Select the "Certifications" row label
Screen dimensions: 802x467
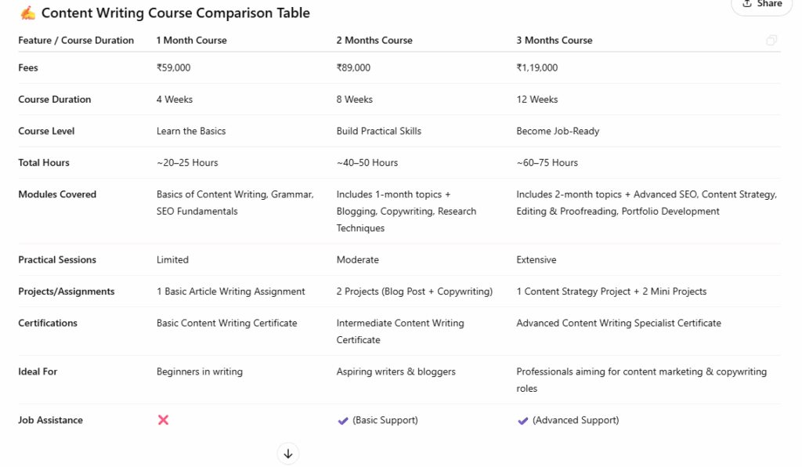[48, 323]
